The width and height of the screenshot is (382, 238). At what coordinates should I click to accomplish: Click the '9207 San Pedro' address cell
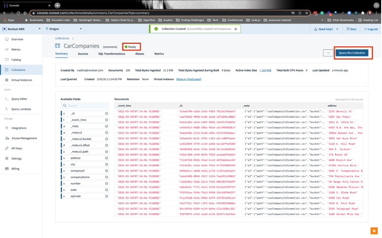339,117
